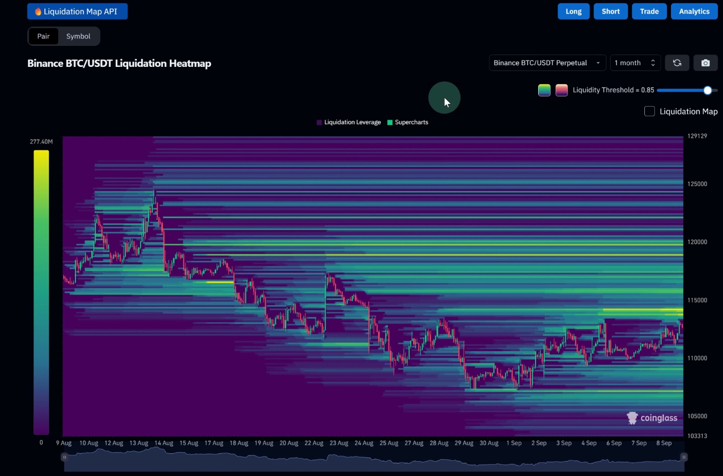The height and width of the screenshot is (476, 723).
Task: Click the Long button
Action: [x=573, y=11]
